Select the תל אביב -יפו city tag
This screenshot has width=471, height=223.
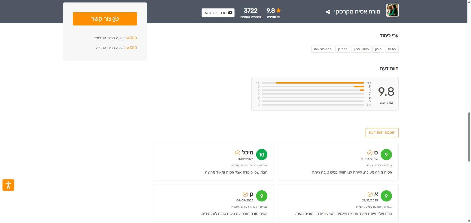[x=323, y=49]
